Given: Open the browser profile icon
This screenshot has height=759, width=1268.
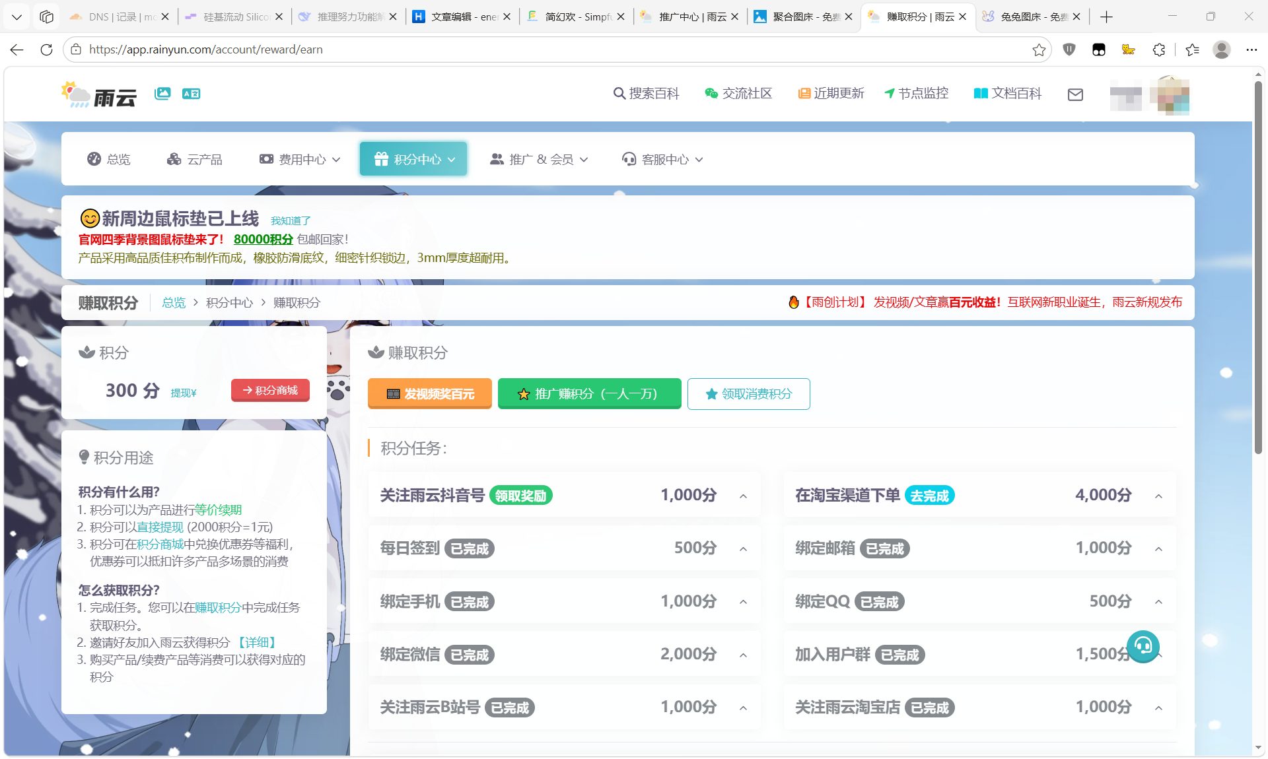Looking at the screenshot, I should click(x=1222, y=49).
